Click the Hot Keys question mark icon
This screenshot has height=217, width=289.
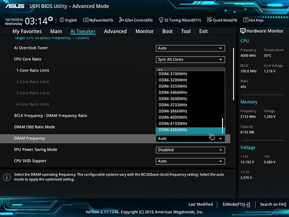[x=246, y=20]
